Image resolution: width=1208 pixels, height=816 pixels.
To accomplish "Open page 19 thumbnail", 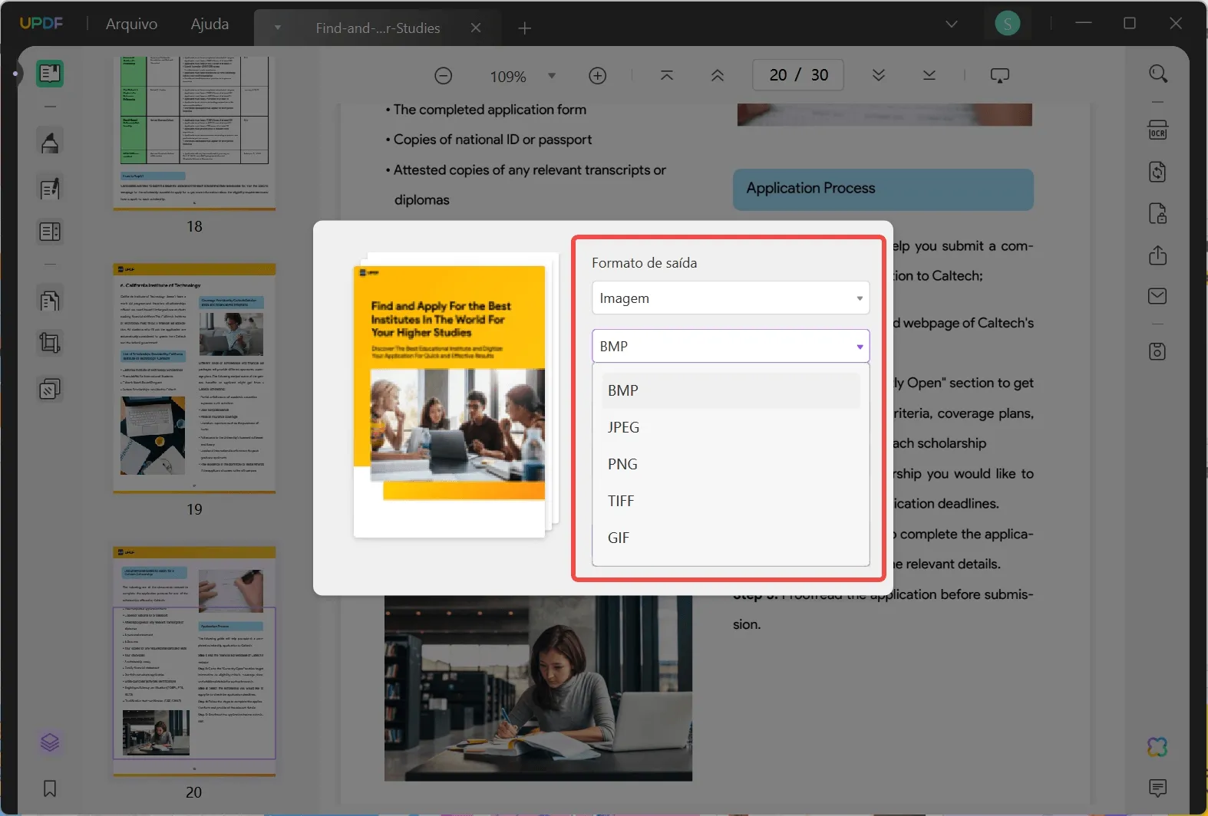I will (x=194, y=378).
